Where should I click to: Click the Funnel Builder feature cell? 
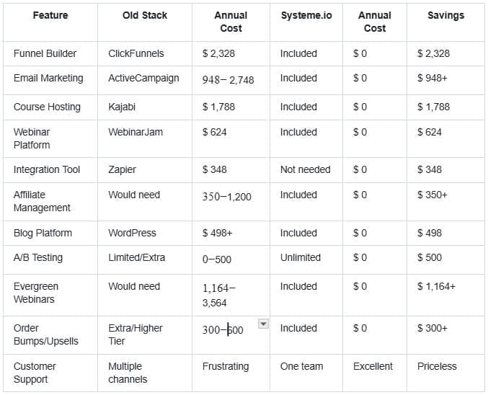point(45,53)
